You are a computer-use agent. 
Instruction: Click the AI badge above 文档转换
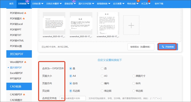[27, 1]
